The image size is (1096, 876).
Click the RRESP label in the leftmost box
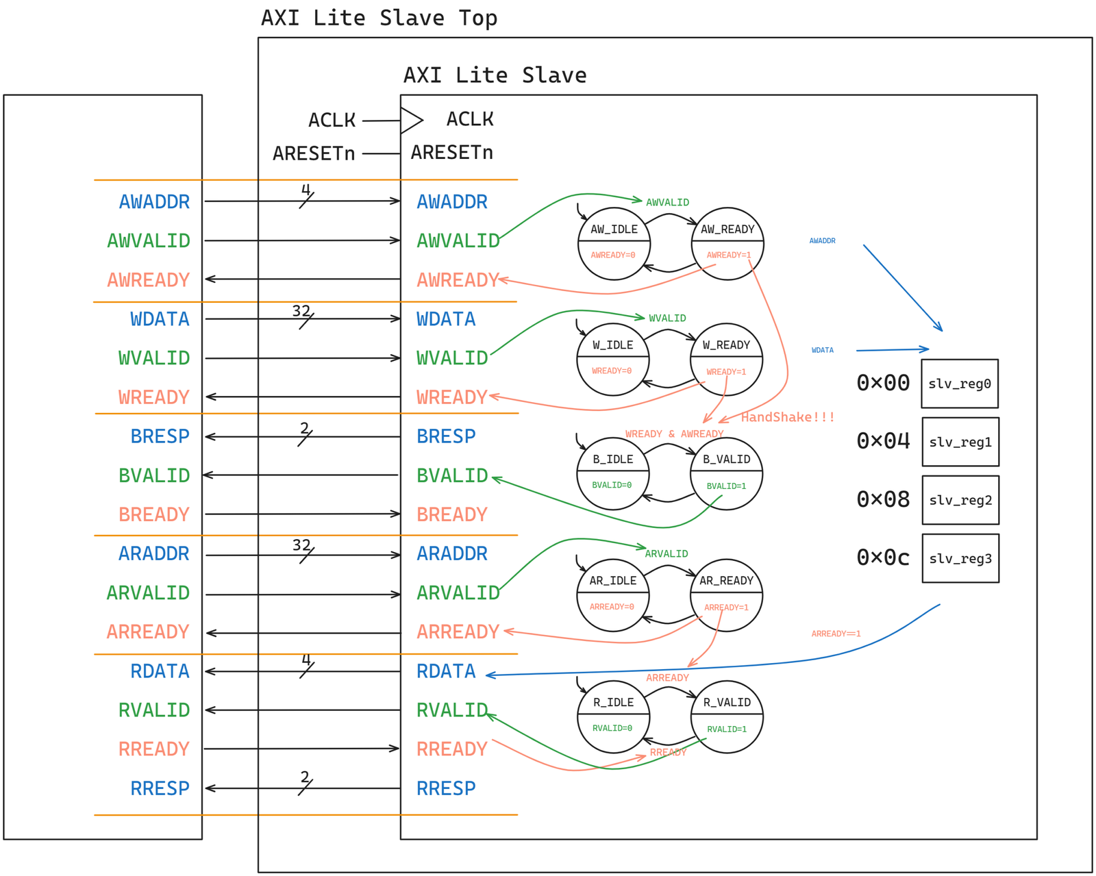click(160, 788)
